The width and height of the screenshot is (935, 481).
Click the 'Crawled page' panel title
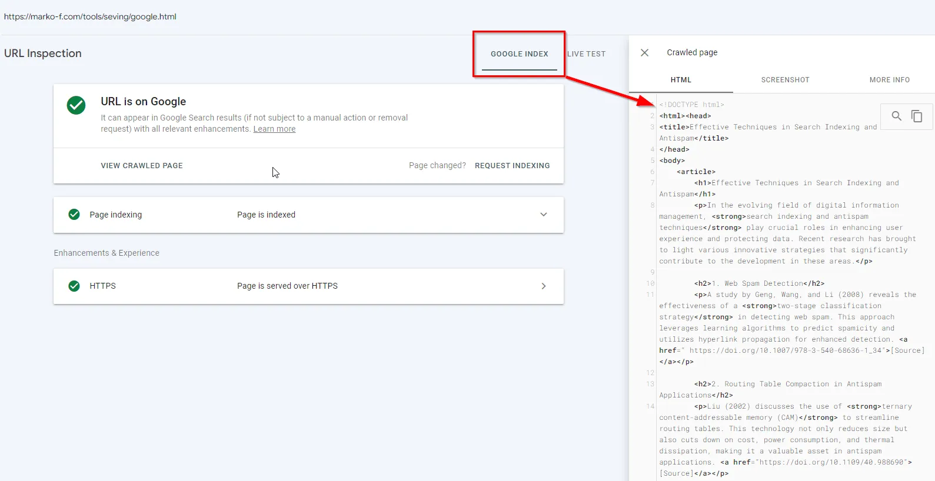tap(692, 53)
